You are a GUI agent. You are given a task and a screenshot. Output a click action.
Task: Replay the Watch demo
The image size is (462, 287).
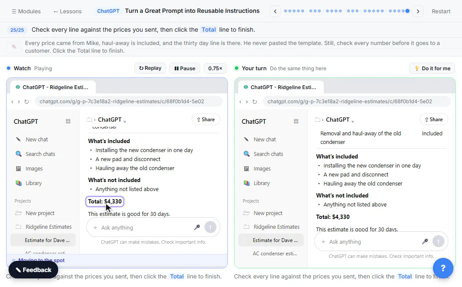click(150, 68)
